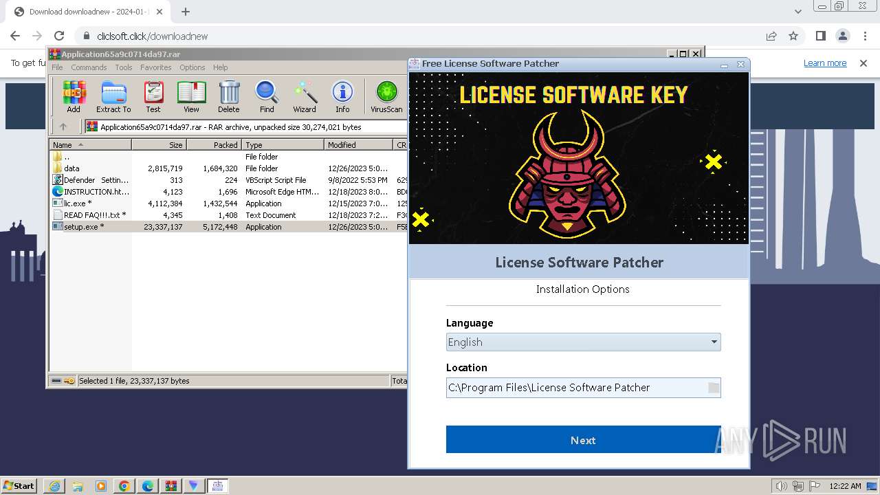Screen dimensions: 880x495
Task: Select lic.exe in the archive list
Action: (228, 203)
